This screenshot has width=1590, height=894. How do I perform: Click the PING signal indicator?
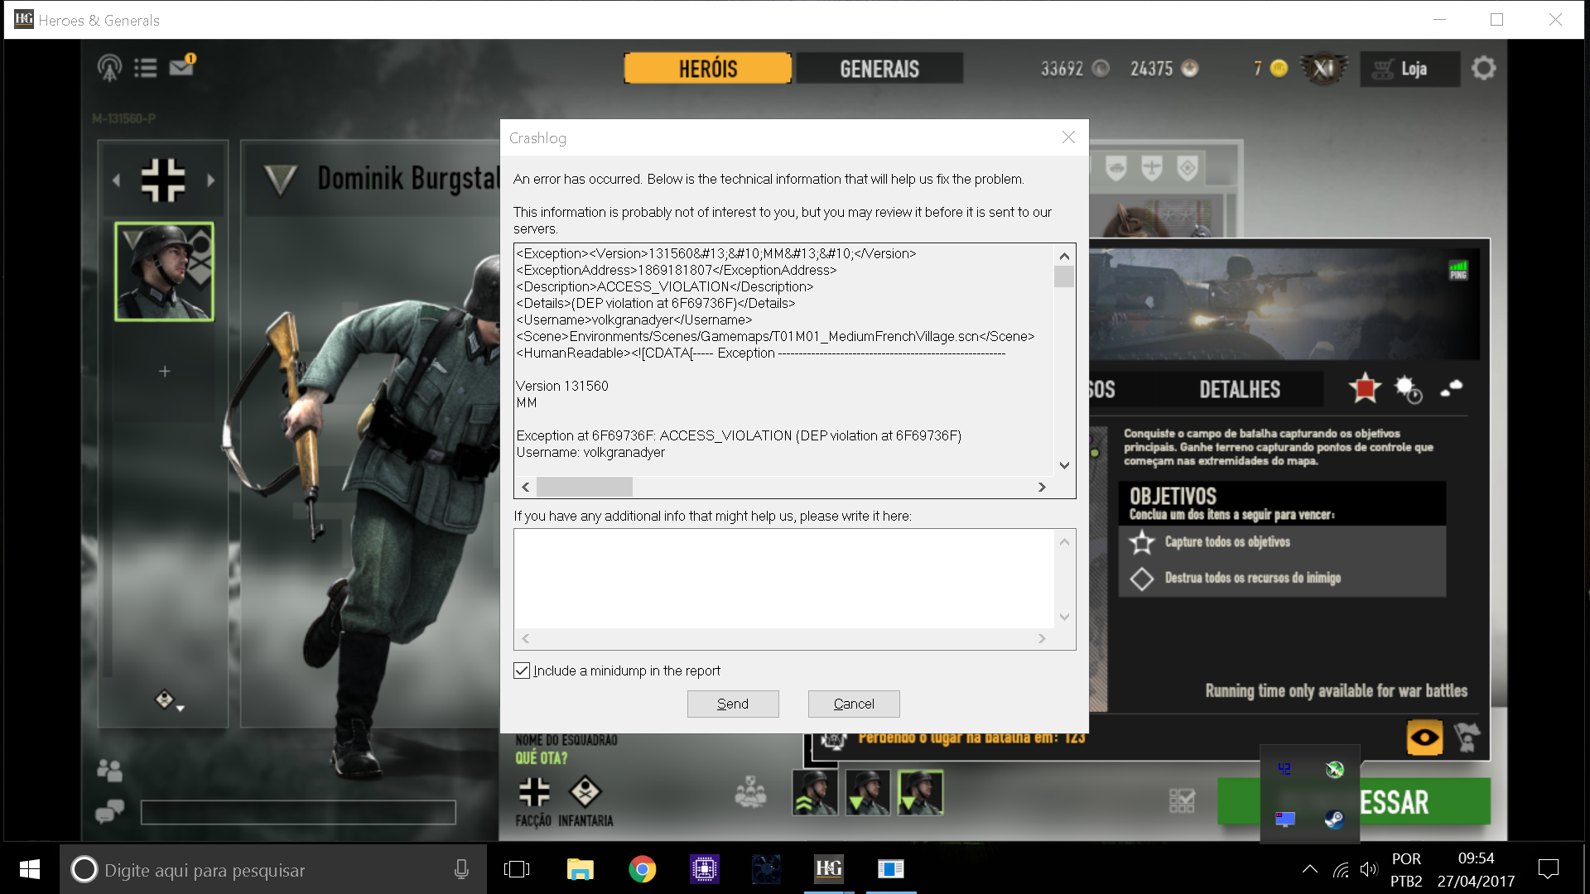pos(1458,270)
